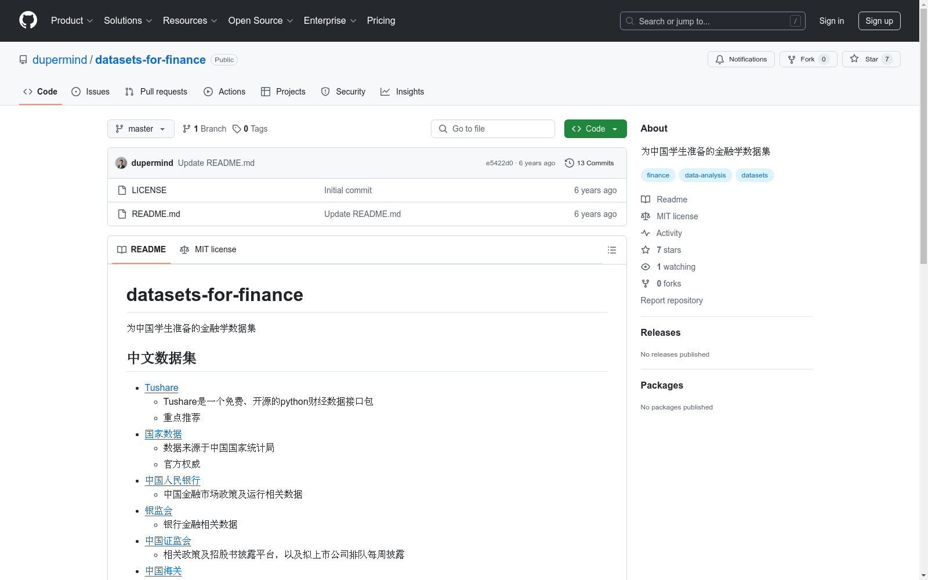Open the Projects tab

(x=283, y=92)
